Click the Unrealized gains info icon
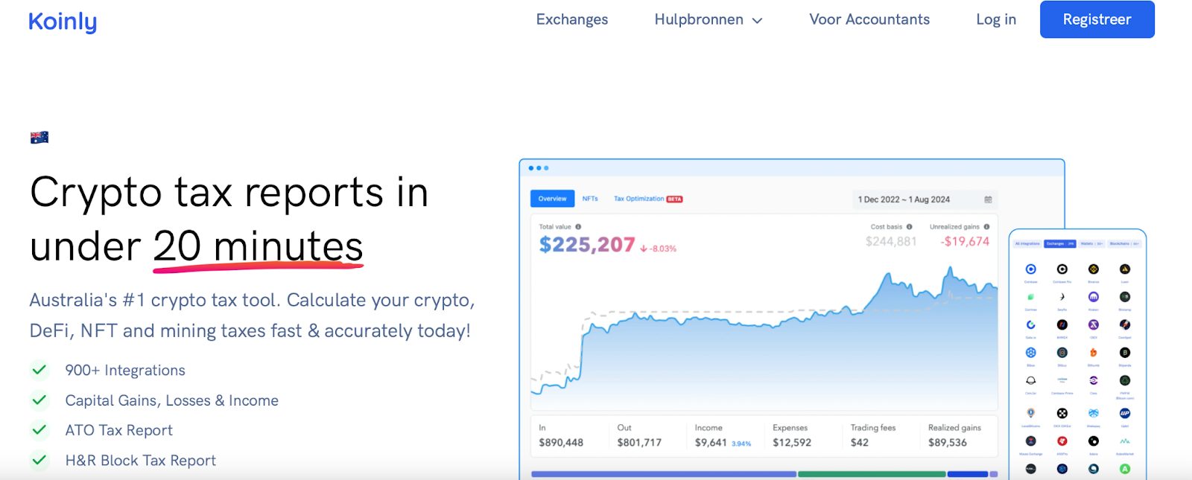The height and width of the screenshot is (480, 1192). click(986, 227)
